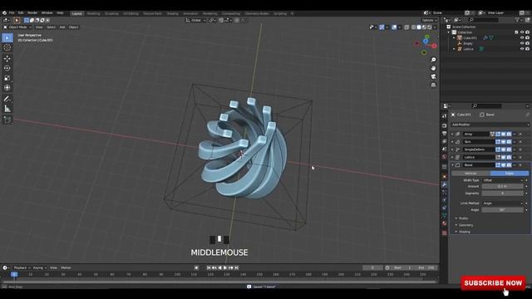Click the Subscribe Now button
This screenshot has width=532, height=299.
pyautogui.click(x=493, y=283)
